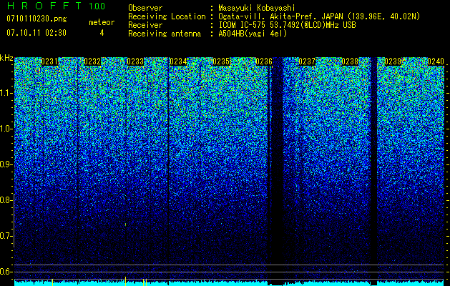Select the observer name Masayuki Kobayashi
Image resolution: width=450 pixels, height=286 pixels.
257,8
